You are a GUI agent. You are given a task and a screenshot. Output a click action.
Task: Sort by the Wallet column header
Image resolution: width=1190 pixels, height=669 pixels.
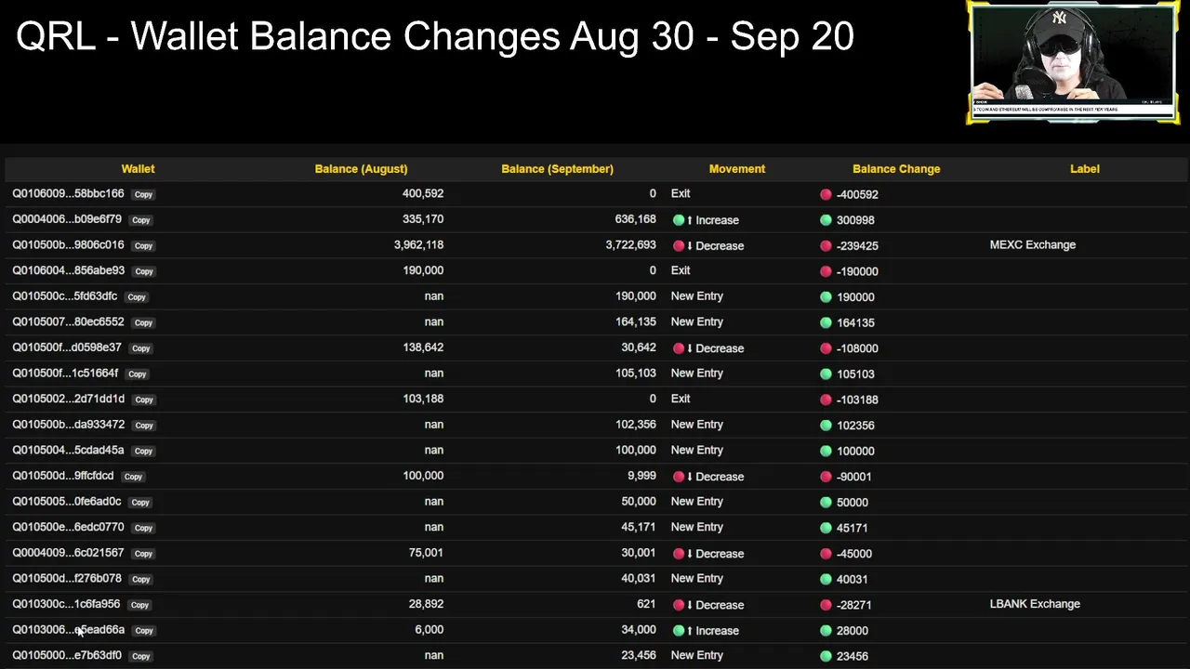(138, 169)
